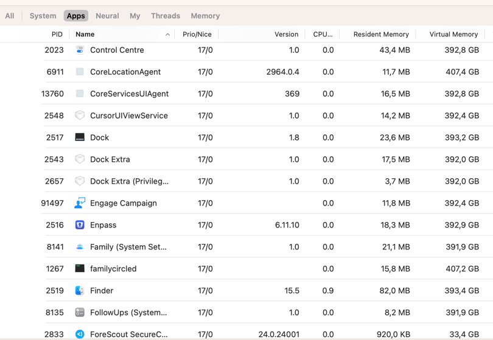Image resolution: width=493 pixels, height=340 pixels.
Task: Click version 24.0.24001 cell
Action: point(279,334)
